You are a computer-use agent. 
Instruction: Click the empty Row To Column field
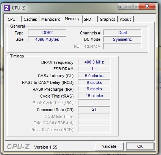coord(94,130)
